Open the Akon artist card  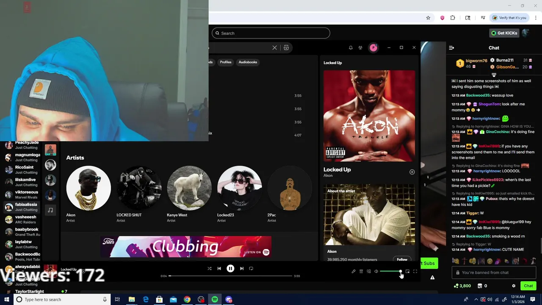coord(88,194)
